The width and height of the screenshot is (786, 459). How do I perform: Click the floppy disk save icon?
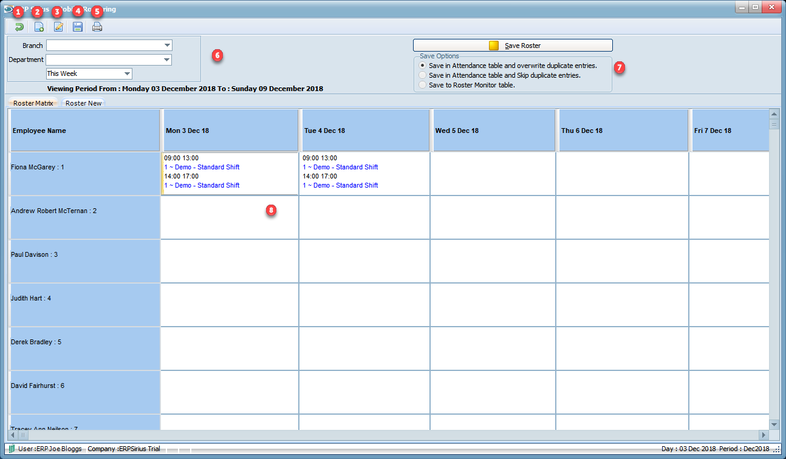[78, 27]
